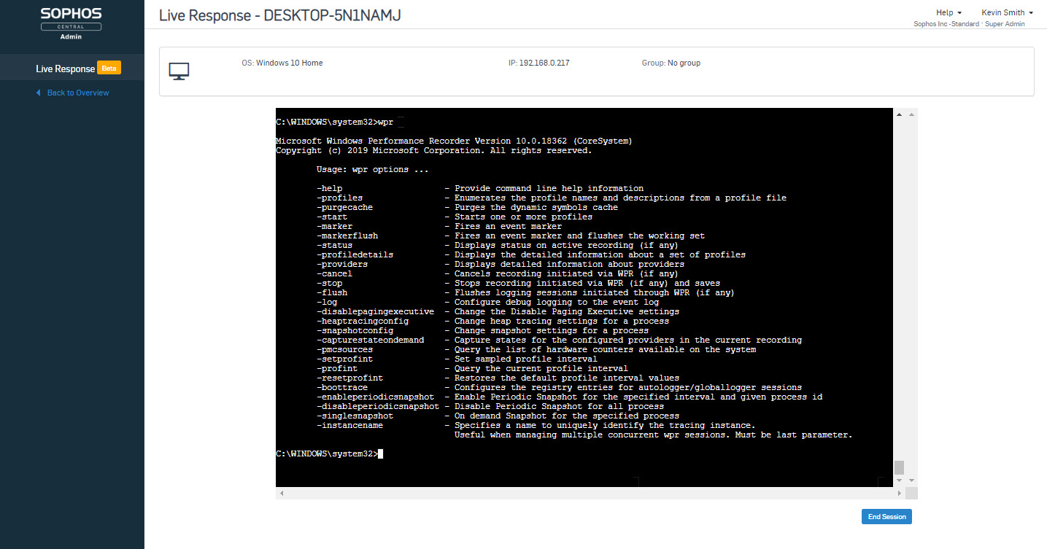Click the -instancename option in terminal
Viewport: 1047px width, 549px height.
[349, 425]
